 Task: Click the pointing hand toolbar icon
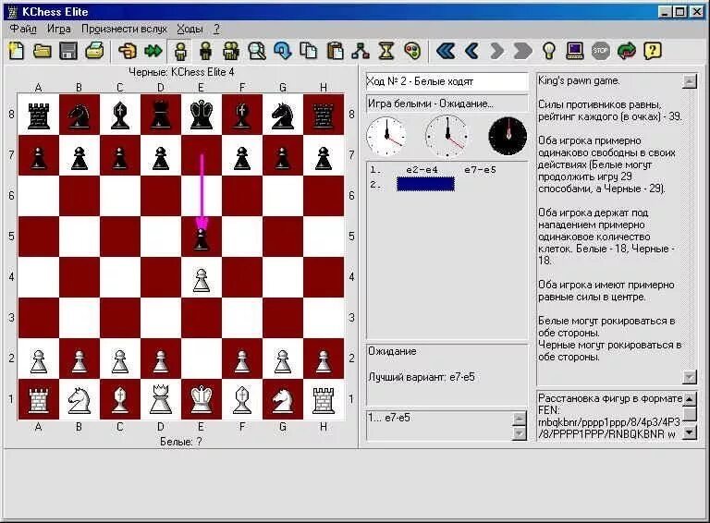pos(128,51)
